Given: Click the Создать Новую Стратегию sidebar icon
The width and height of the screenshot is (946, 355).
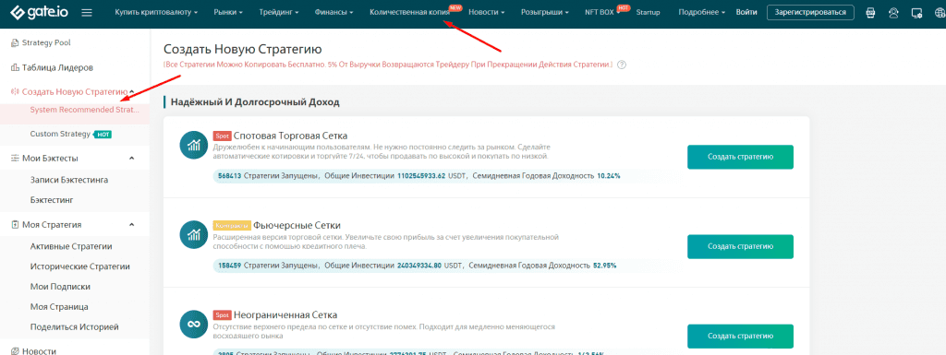Looking at the screenshot, I should 15,92.
